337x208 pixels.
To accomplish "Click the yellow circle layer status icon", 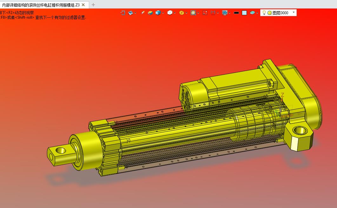I will (269, 13).
